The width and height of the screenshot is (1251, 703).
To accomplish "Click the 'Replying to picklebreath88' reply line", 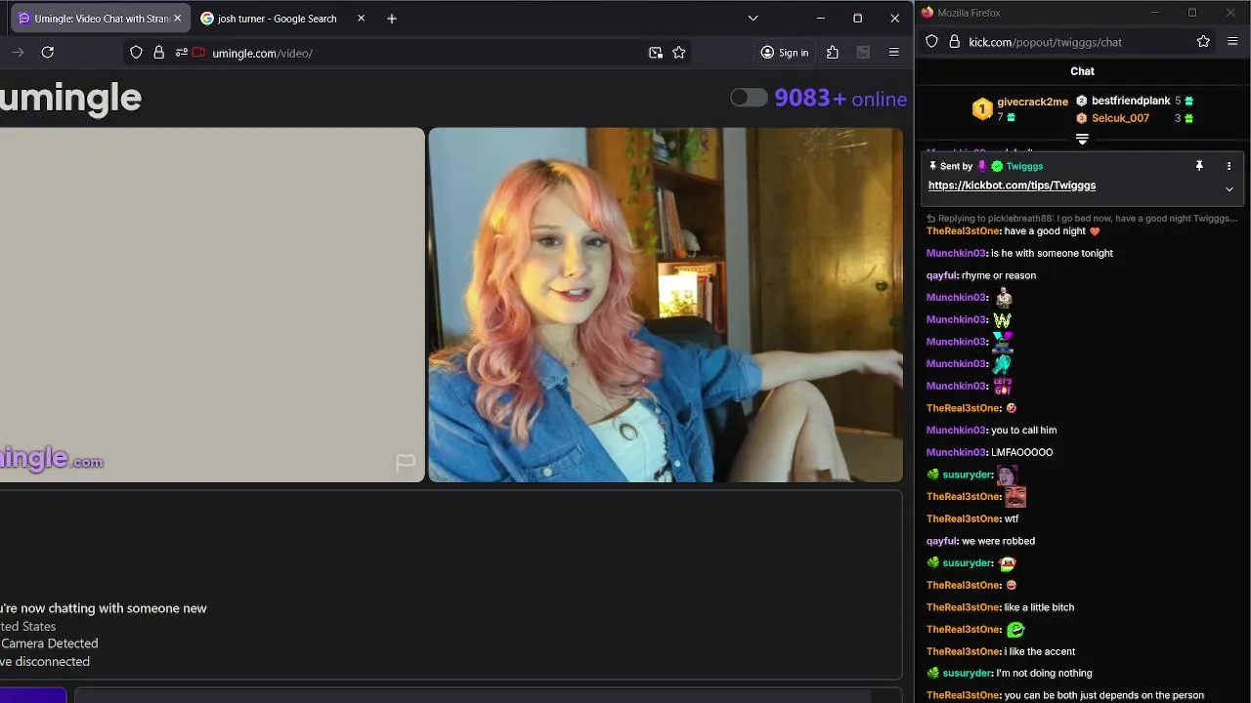I will pos(1082,219).
